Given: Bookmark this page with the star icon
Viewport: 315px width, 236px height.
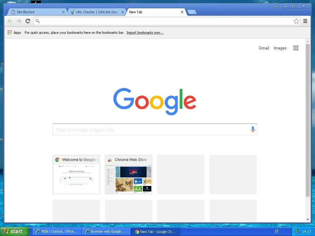Looking at the screenshot, I should (x=296, y=21).
